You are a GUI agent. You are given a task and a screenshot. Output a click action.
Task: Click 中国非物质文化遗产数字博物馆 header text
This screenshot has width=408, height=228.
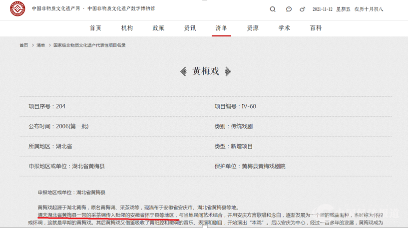[x=121, y=9]
